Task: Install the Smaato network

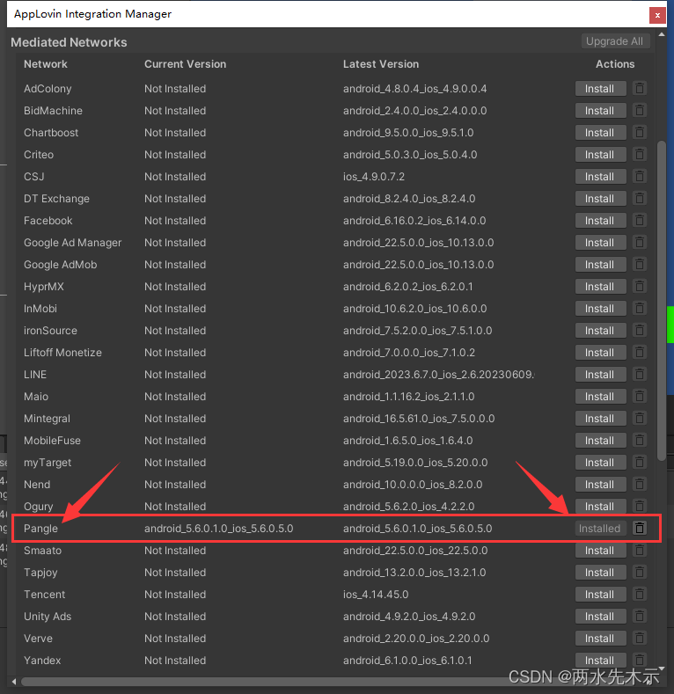Action: [600, 550]
